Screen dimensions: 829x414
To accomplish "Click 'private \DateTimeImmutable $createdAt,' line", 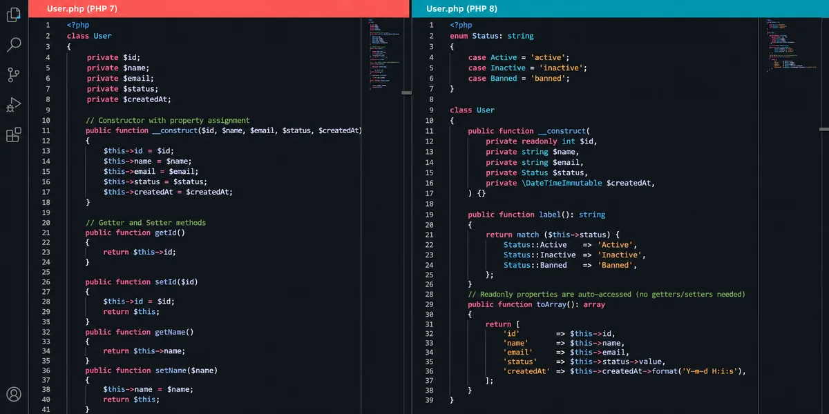I will point(570,183).
